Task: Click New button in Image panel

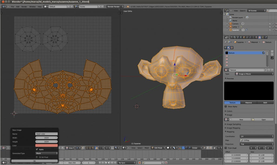Action: [241, 120]
